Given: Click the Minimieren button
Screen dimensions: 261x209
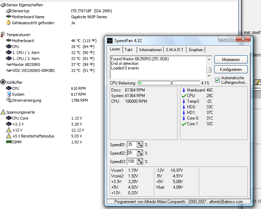Looking at the screenshot, I should click(231, 60).
